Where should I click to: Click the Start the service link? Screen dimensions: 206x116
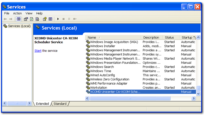point(38,51)
